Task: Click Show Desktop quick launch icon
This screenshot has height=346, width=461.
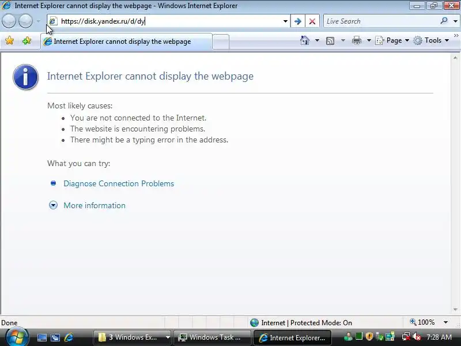Action: pos(41,337)
